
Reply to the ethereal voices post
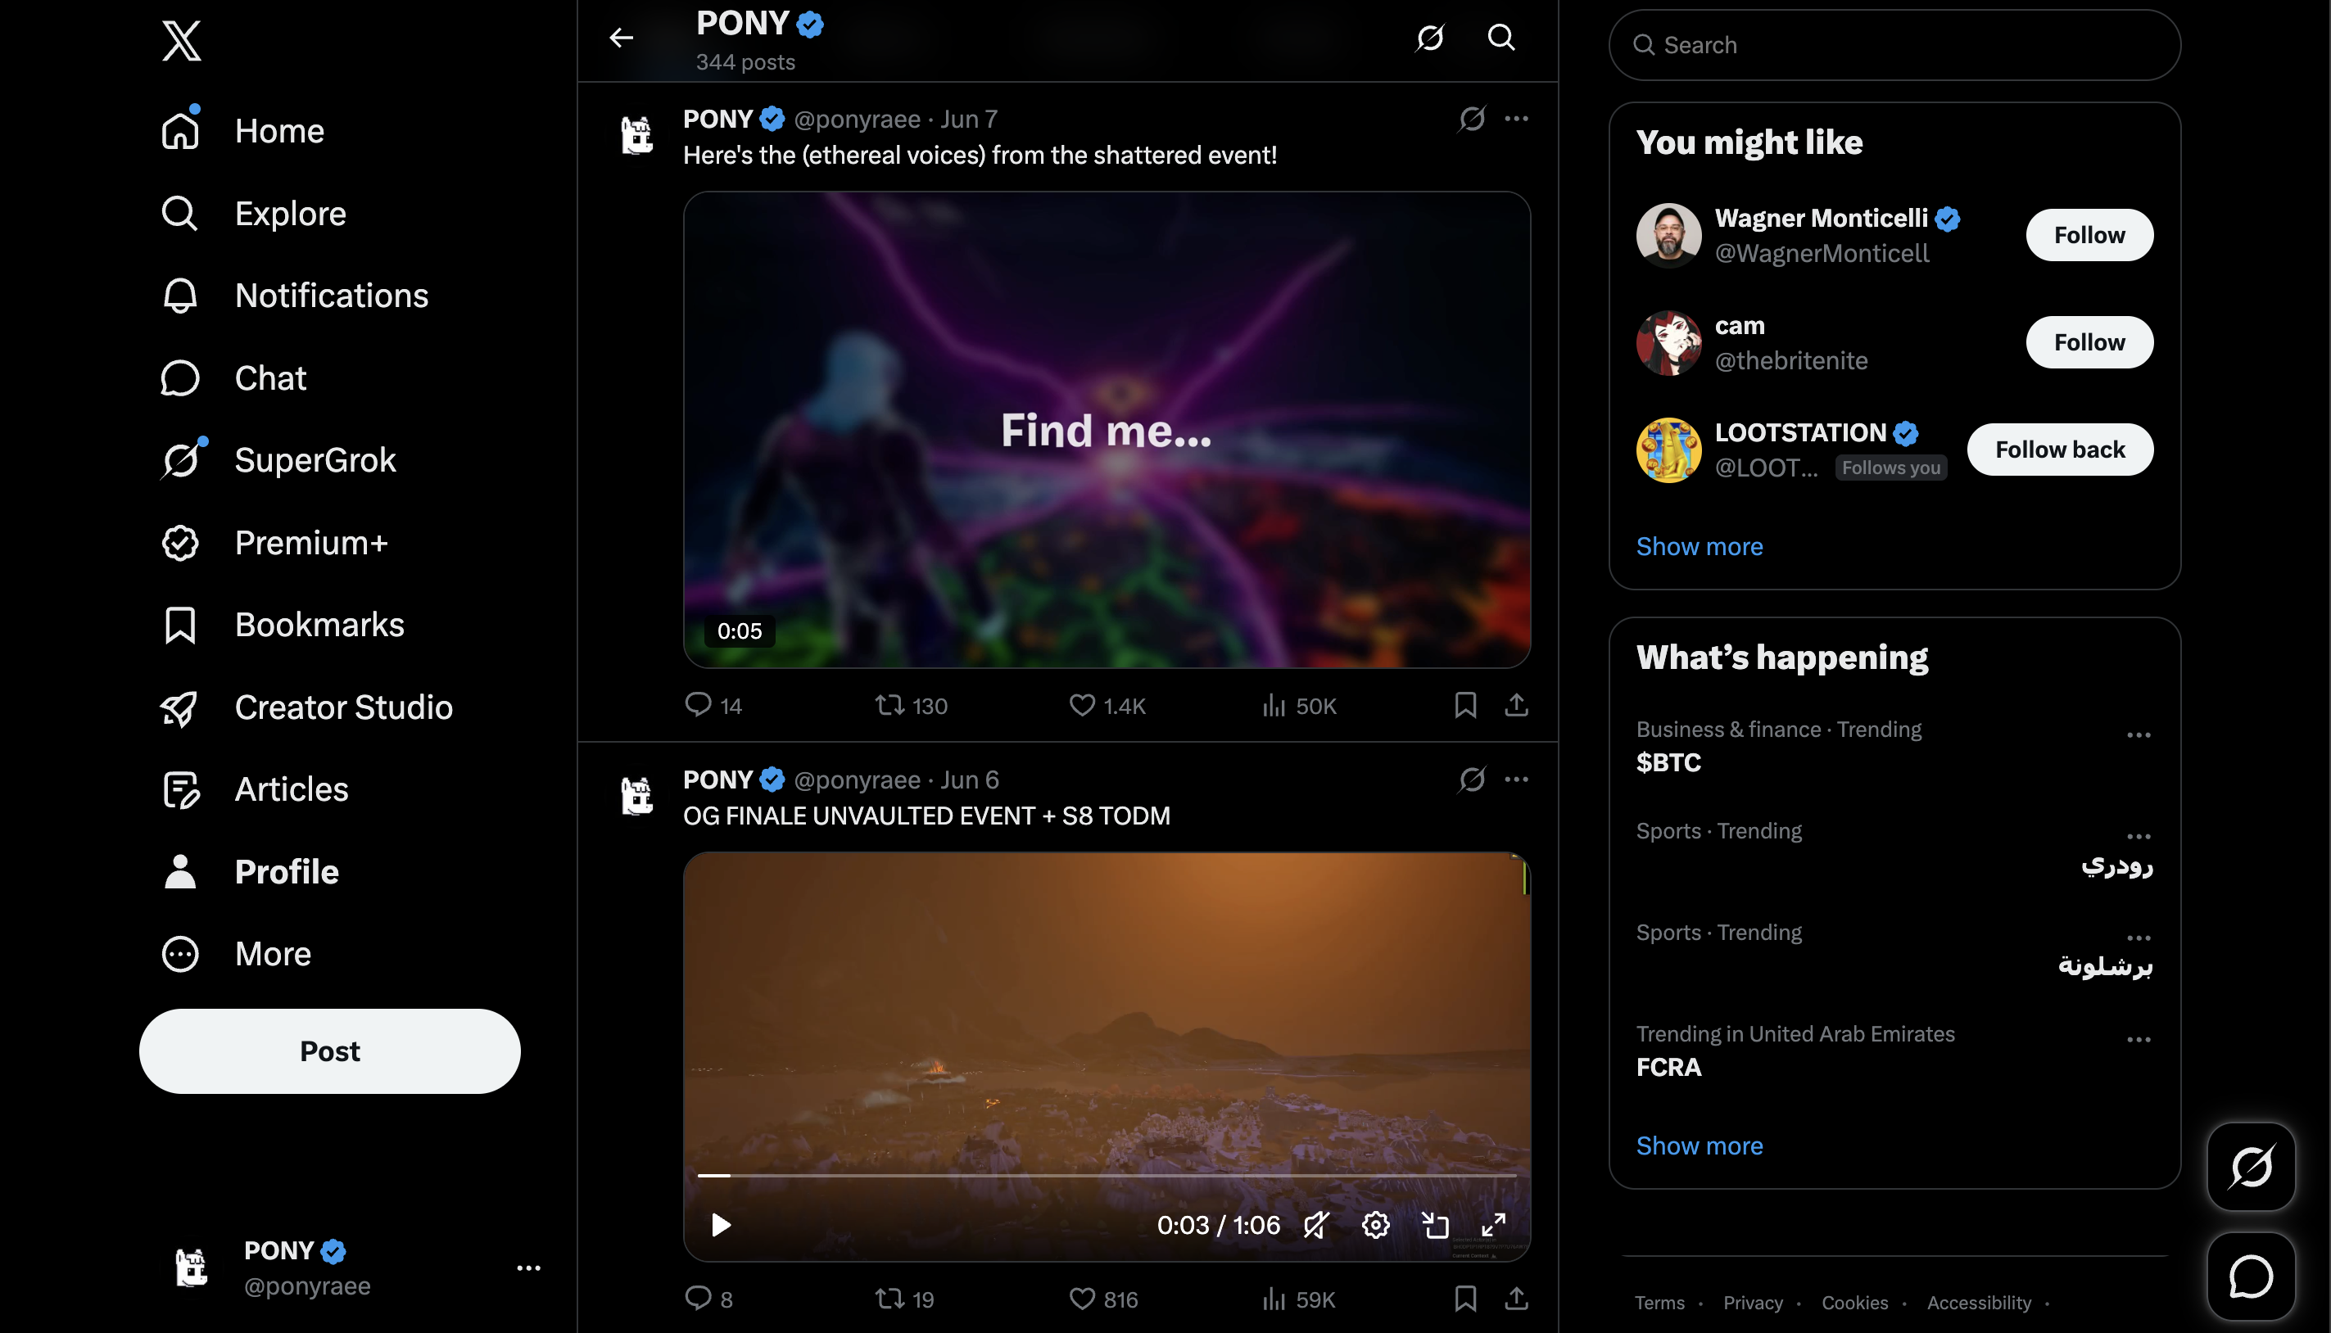coord(713,705)
